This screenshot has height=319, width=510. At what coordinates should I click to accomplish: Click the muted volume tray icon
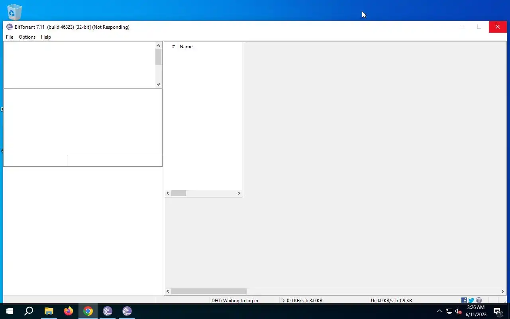pyautogui.click(x=459, y=311)
